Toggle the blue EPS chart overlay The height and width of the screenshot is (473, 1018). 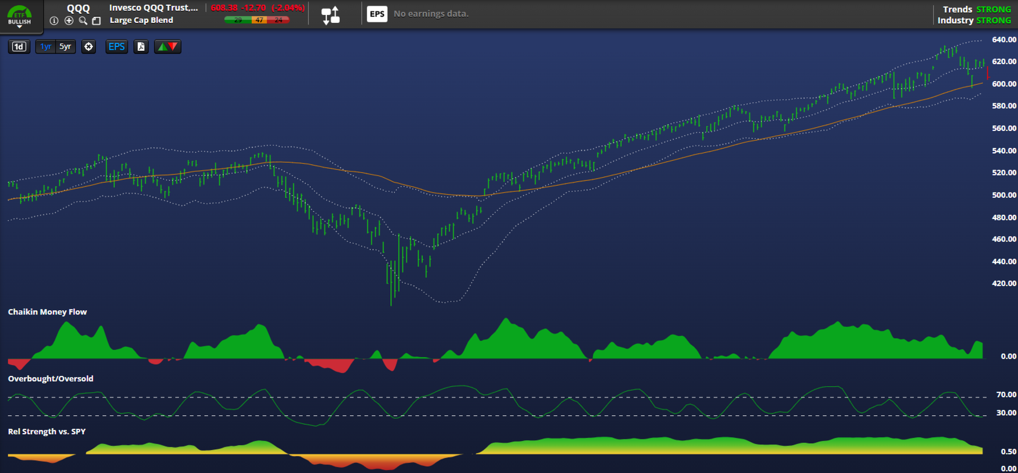point(117,47)
